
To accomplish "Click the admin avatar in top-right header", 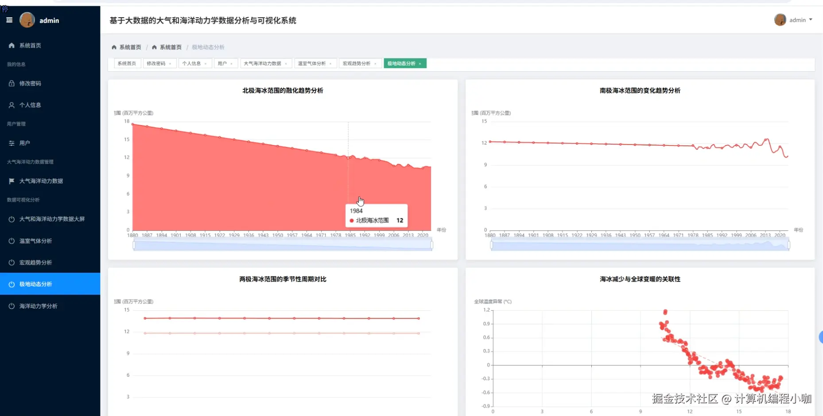I will tap(780, 20).
